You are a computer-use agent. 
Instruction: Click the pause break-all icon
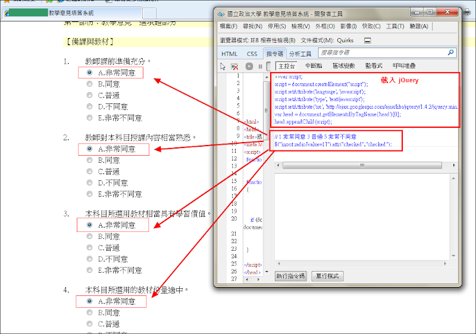(x=260, y=67)
